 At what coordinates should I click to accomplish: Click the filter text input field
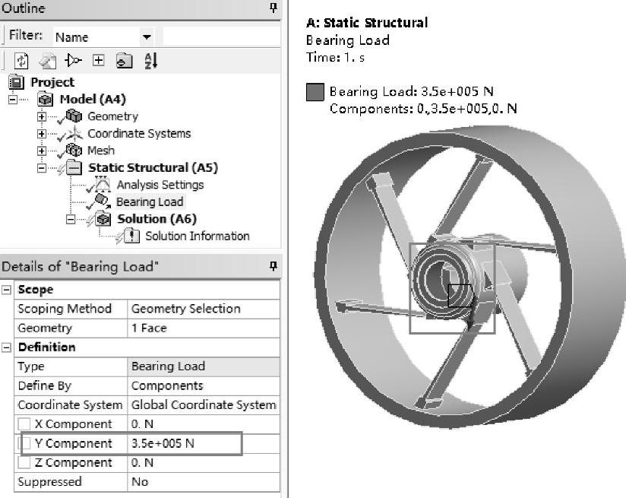tap(220, 36)
